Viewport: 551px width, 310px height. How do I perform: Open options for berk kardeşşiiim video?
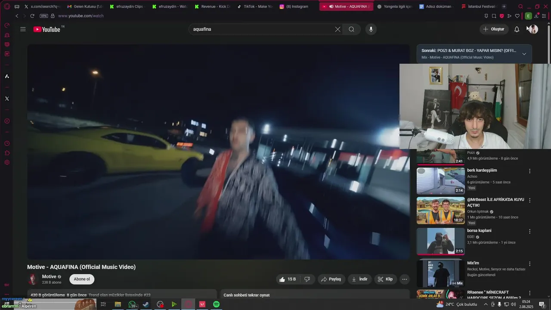[x=530, y=171]
